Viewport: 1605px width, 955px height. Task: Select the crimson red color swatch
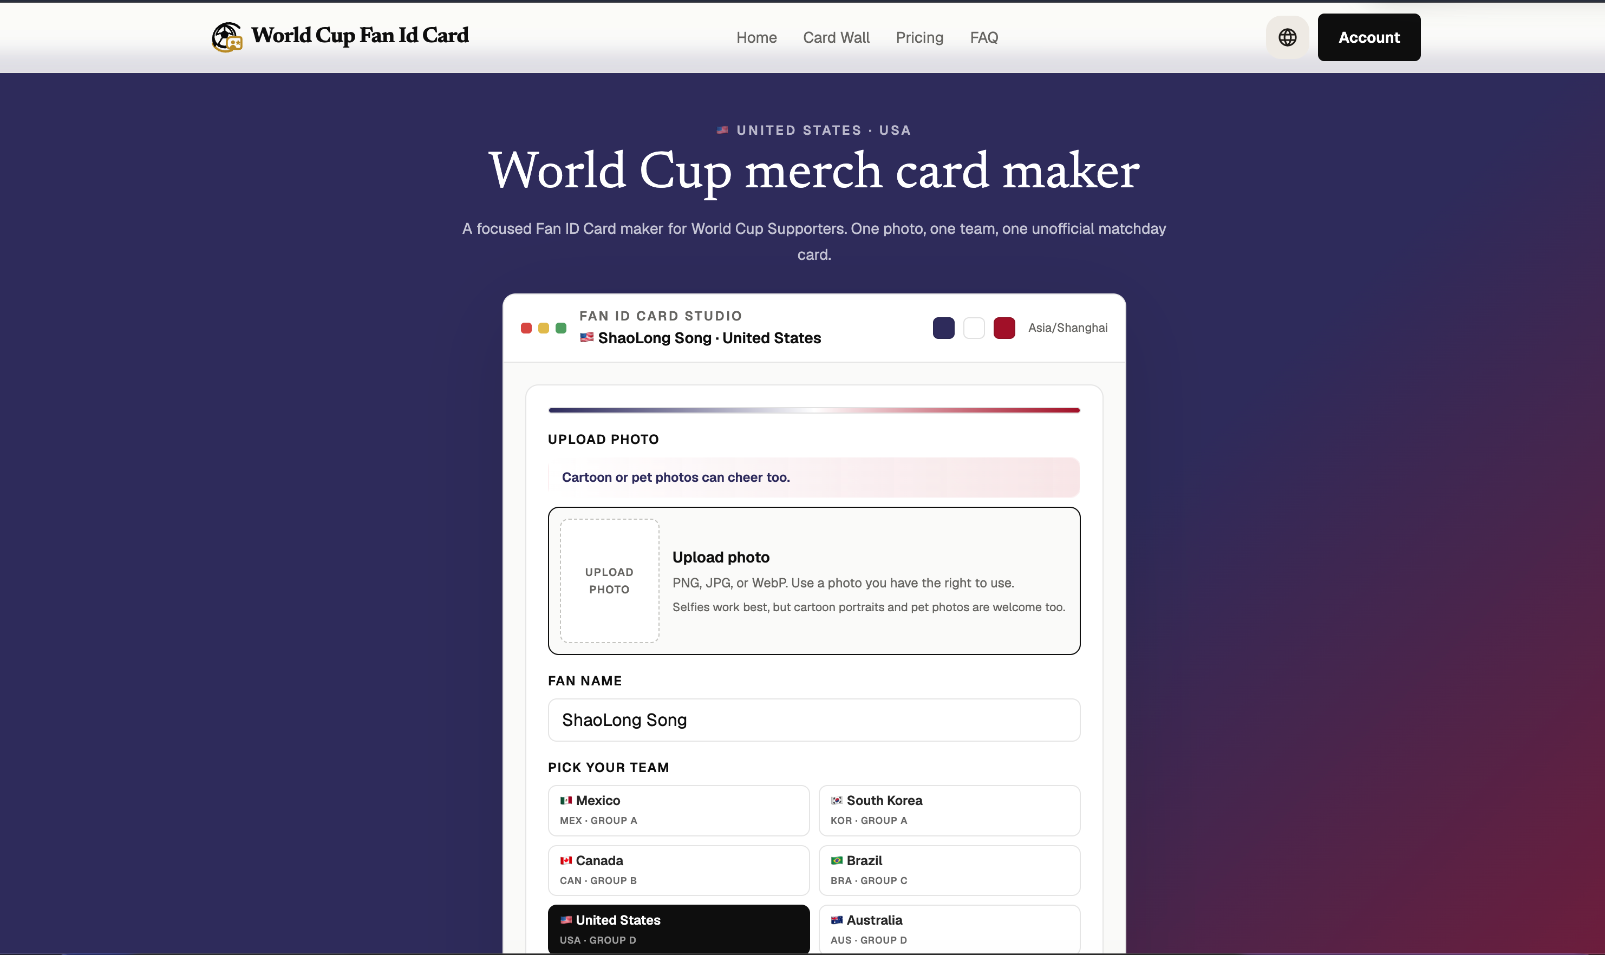coord(1004,328)
